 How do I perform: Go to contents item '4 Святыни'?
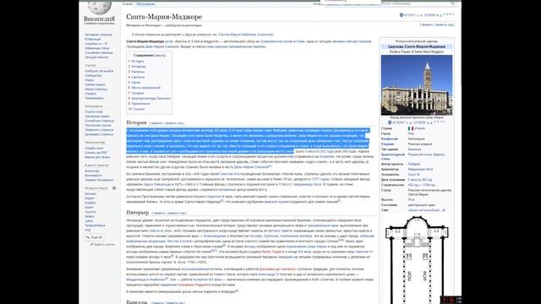tap(137, 77)
